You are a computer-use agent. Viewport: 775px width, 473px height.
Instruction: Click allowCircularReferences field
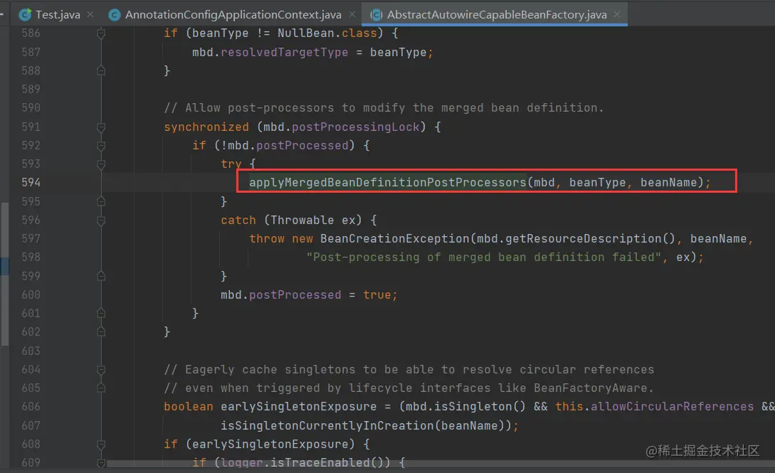673,406
